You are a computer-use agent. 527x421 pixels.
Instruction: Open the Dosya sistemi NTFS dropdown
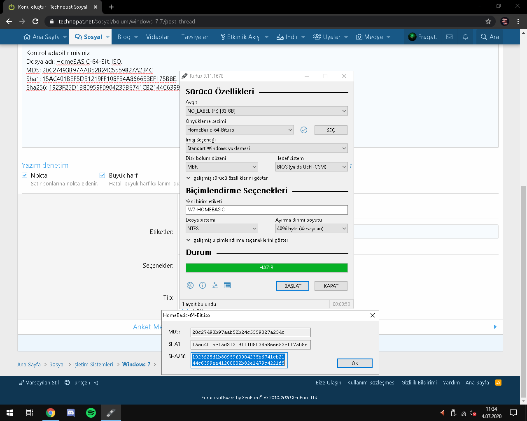tap(222, 229)
